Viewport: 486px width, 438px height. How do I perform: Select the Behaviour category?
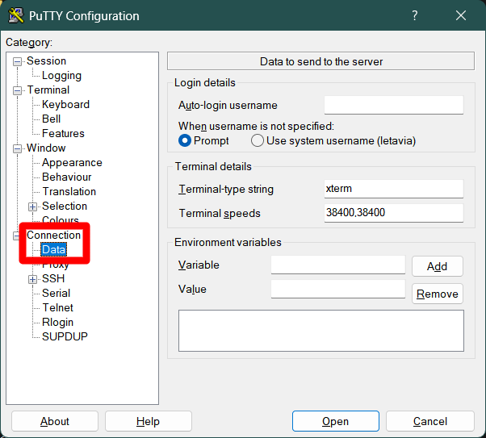point(67,177)
